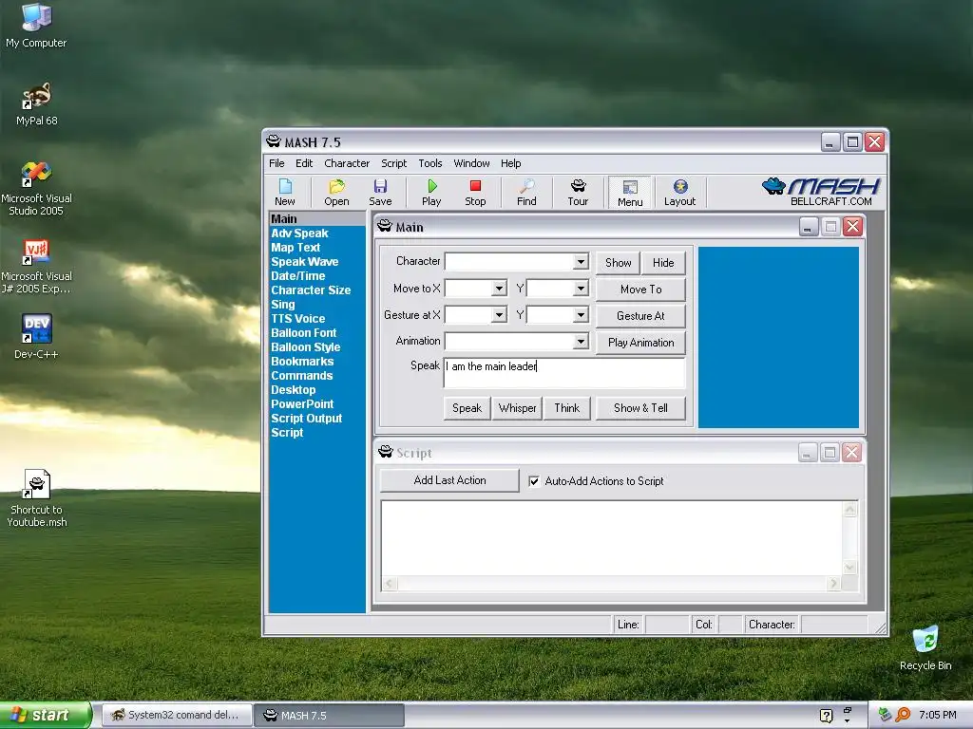This screenshot has height=729, width=973.
Task: Select Script Output in sidebar
Action: tap(307, 419)
